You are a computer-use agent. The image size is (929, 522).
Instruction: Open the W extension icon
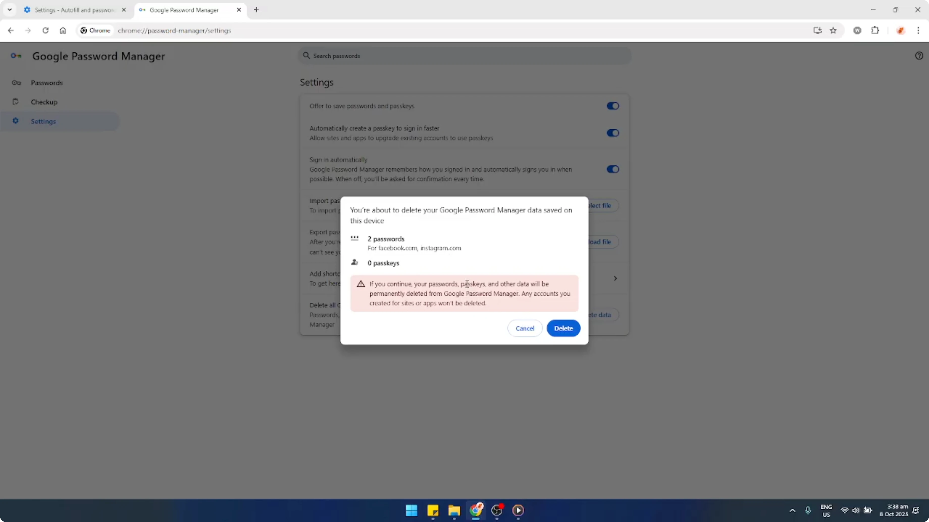(857, 31)
